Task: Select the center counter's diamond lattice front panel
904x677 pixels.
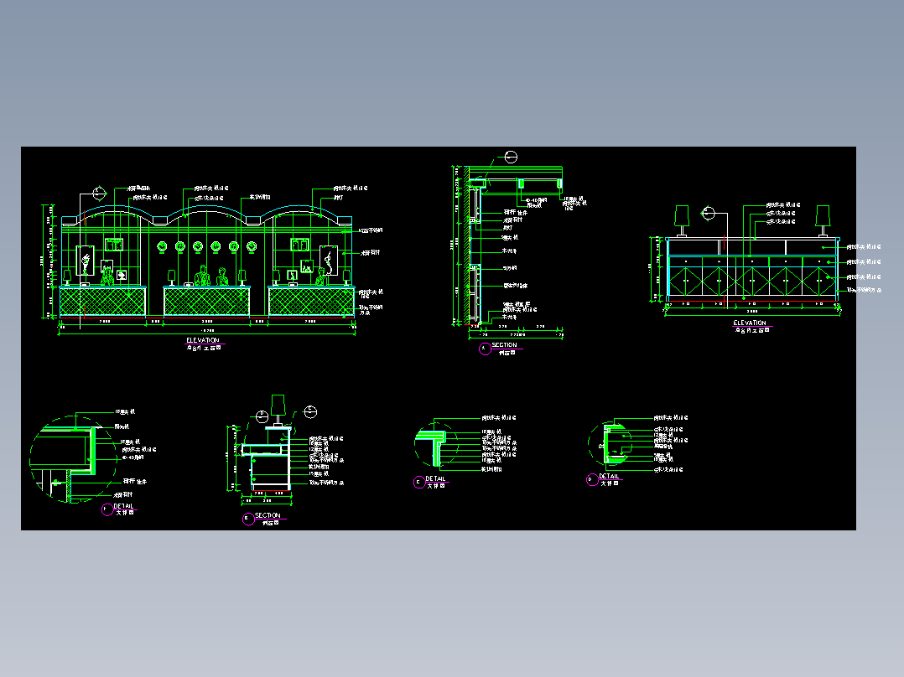Action: (206, 302)
